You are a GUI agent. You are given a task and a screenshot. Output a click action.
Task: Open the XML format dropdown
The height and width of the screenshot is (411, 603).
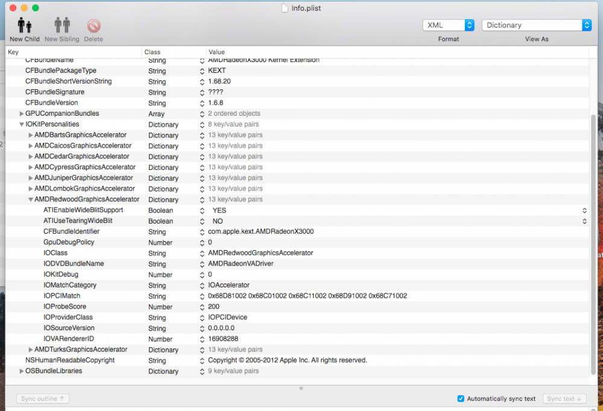pyautogui.click(x=449, y=25)
